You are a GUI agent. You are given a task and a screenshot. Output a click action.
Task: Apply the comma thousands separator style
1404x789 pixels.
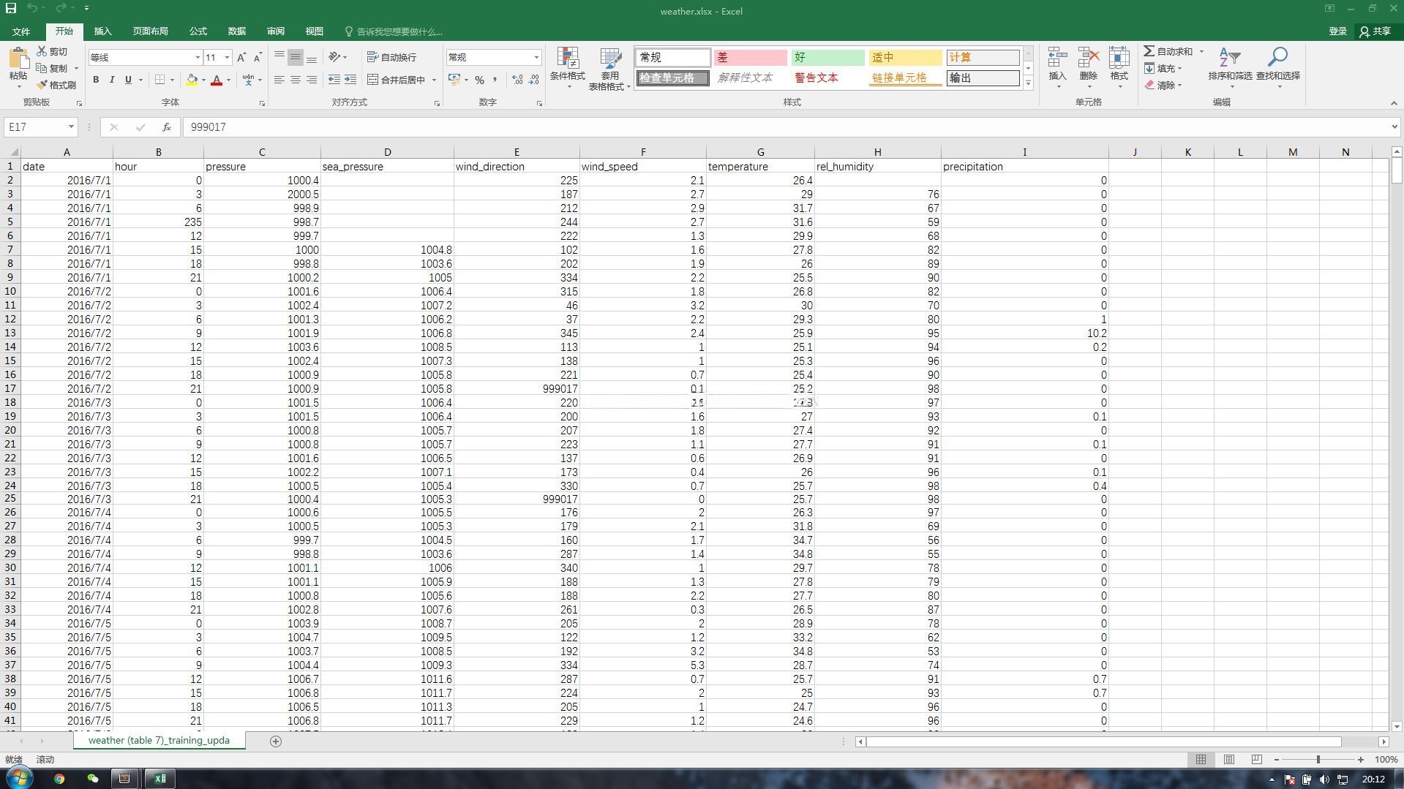tap(495, 80)
